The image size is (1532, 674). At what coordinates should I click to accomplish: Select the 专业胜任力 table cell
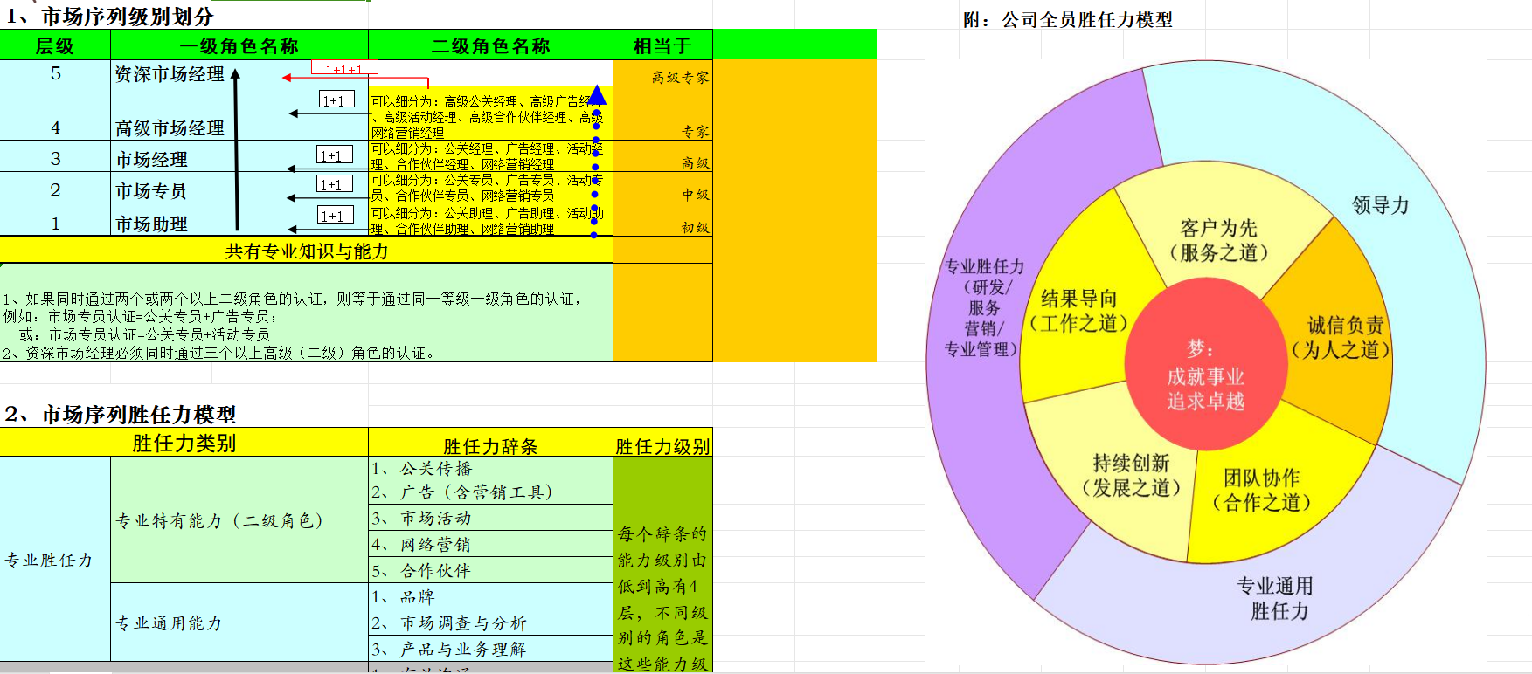coord(55,559)
